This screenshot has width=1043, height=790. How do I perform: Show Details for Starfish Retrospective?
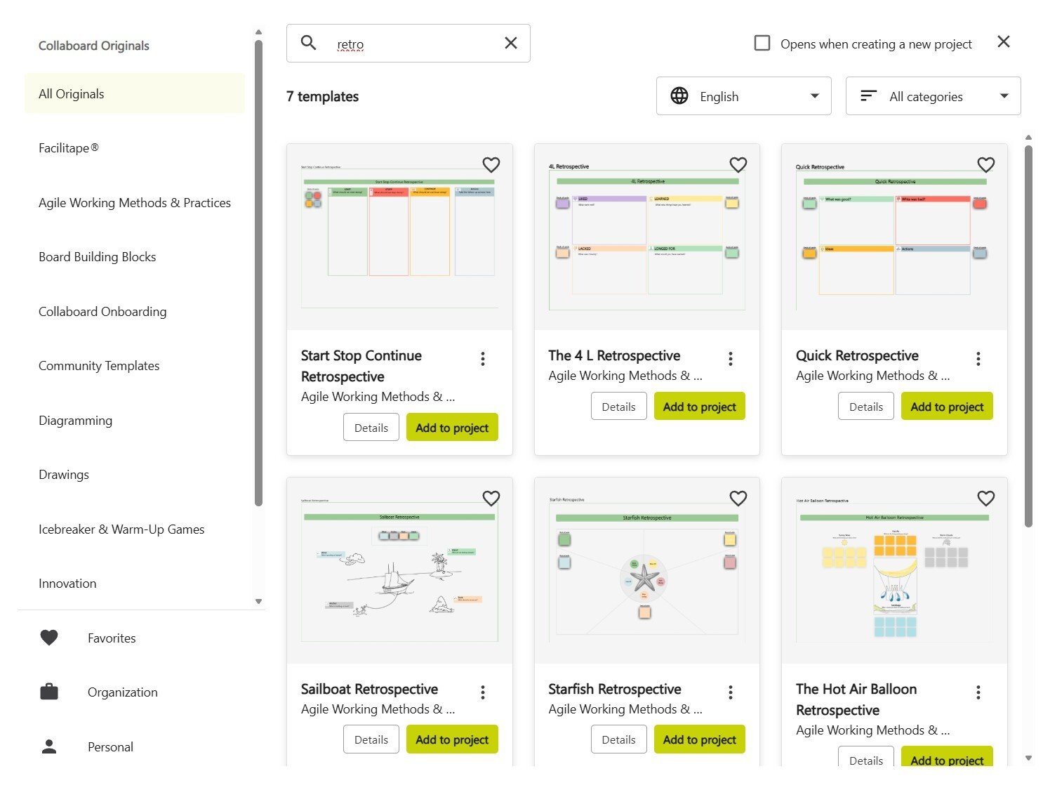618,739
